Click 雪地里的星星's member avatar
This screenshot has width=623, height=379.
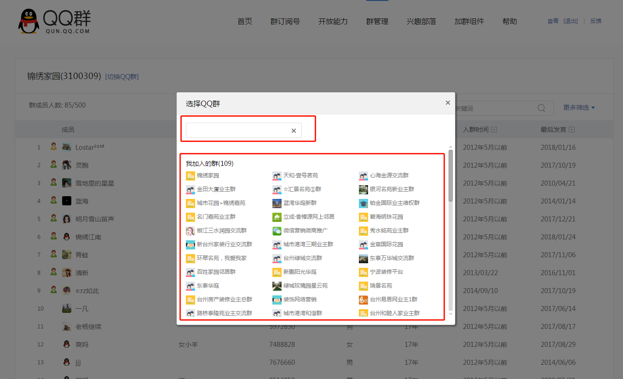(67, 183)
